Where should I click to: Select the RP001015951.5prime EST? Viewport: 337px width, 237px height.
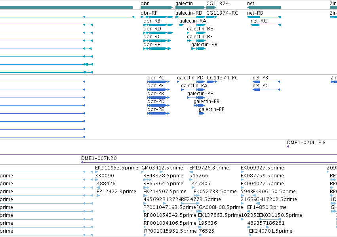145,235
